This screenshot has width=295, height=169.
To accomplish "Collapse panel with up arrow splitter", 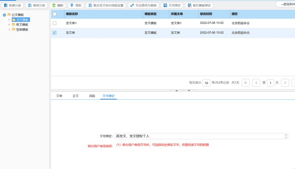I will tap(176, 91).
